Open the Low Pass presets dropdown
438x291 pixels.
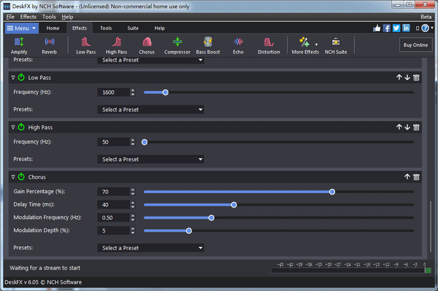tap(151, 109)
